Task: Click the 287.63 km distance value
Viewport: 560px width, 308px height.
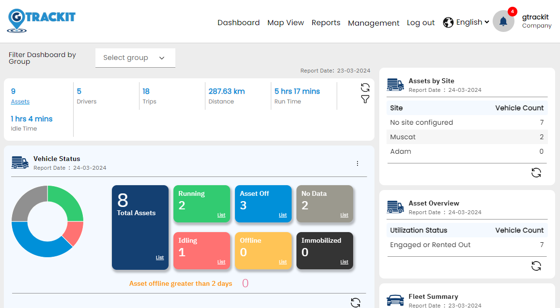Action: [x=226, y=91]
